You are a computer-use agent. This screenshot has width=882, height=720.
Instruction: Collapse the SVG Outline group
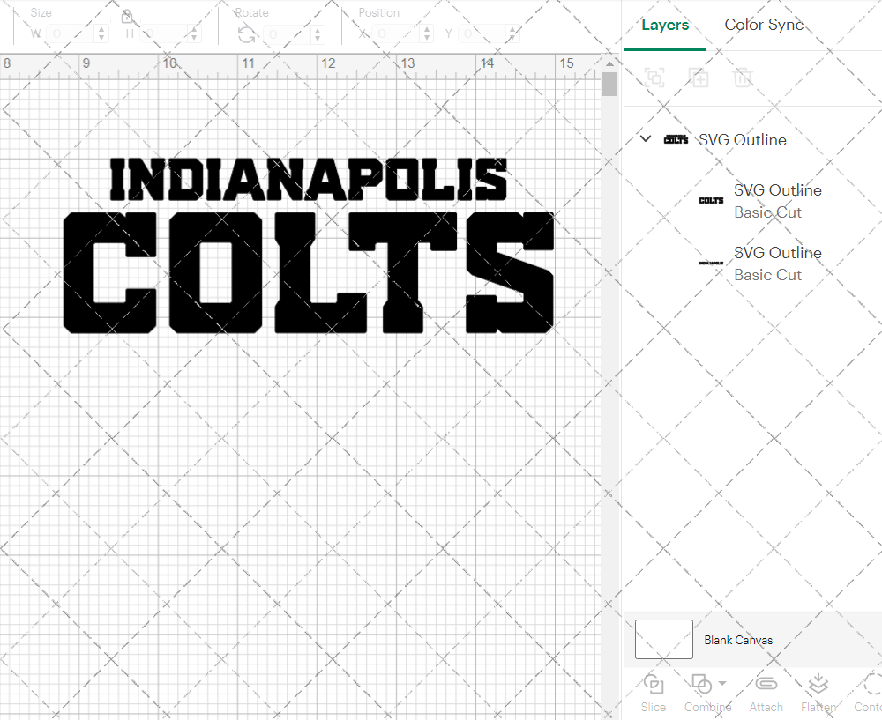click(646, 139)
